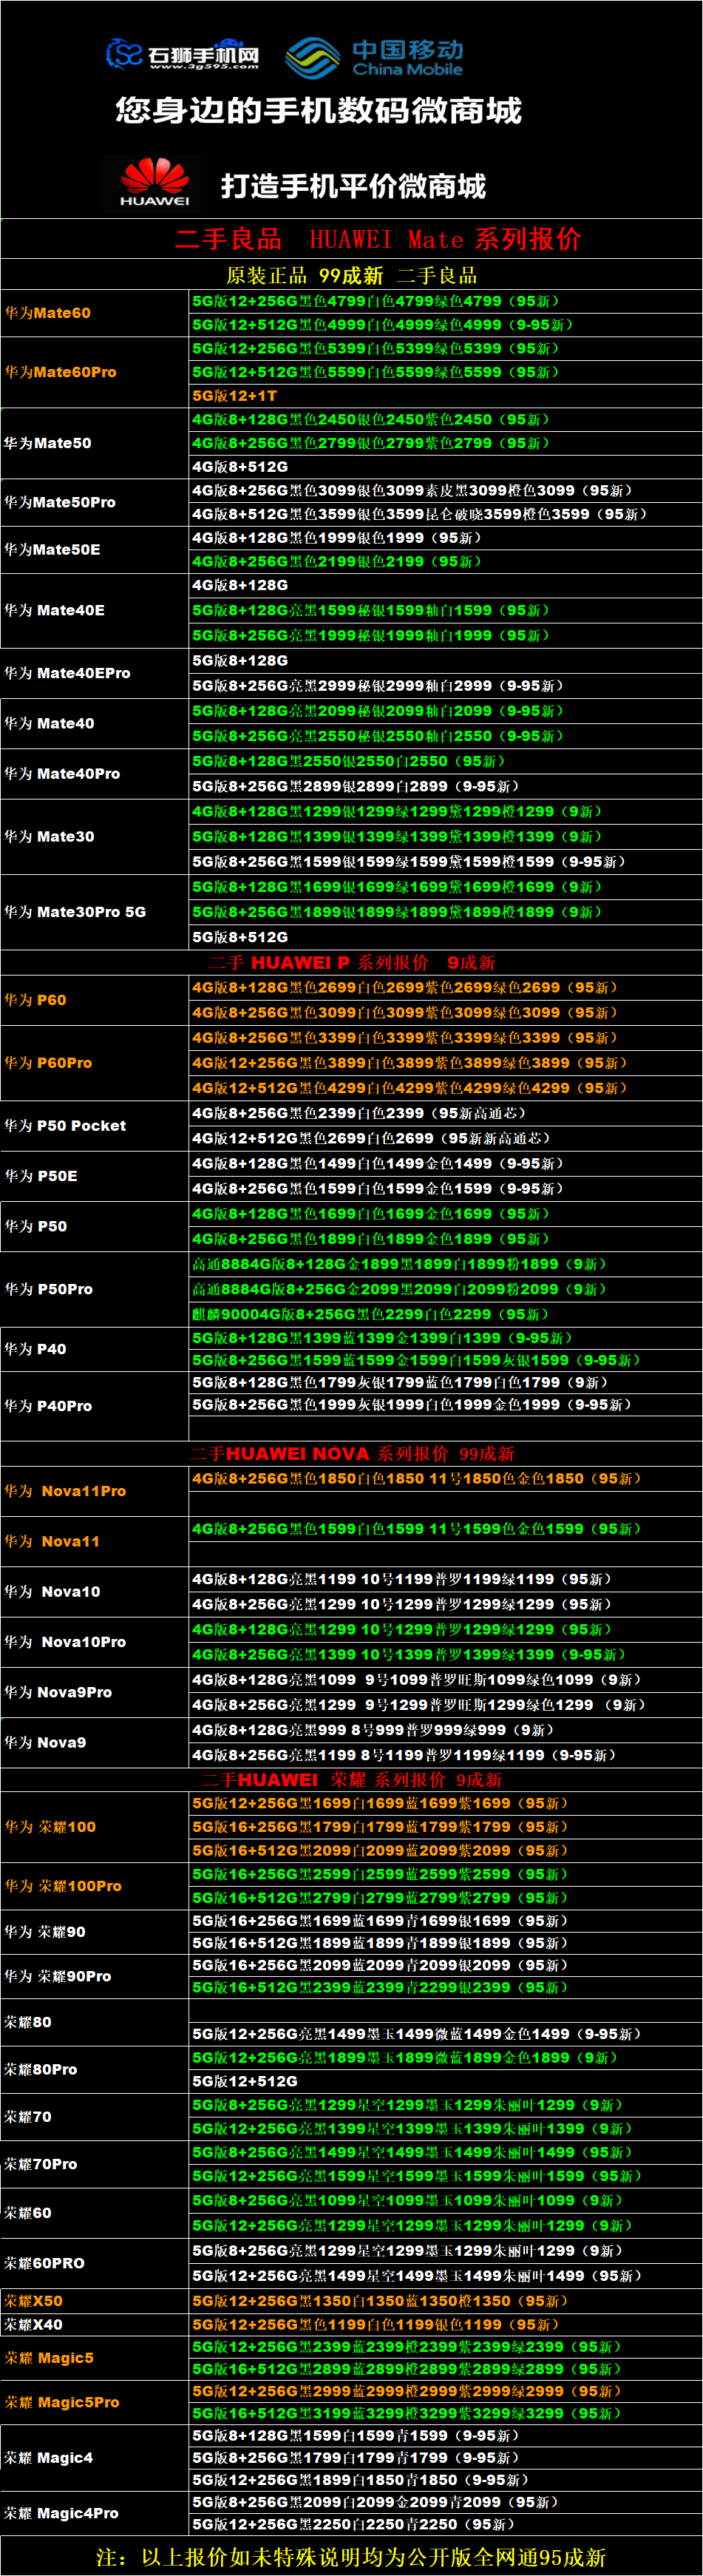Select the 荣耀70 model cell
Image resolution: width=703 pixels, height=2576 pixels.
(x=95, y=2117)
